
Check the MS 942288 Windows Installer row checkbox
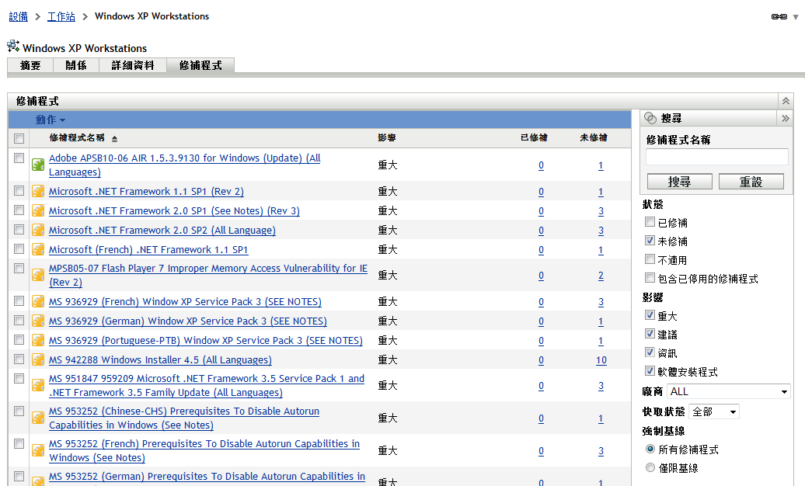(x=19, y=359)
